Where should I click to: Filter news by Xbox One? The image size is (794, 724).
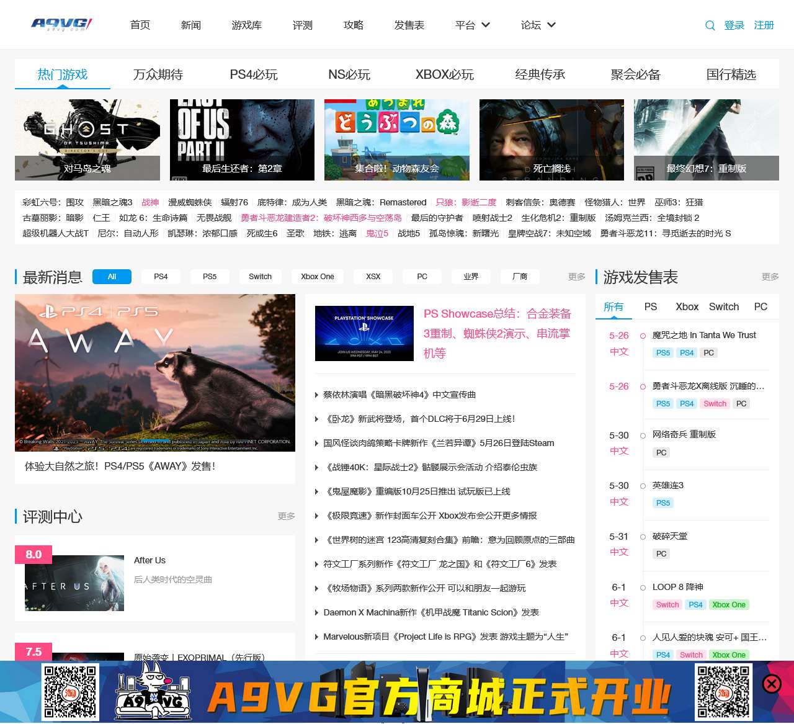(x=318, y=277)
